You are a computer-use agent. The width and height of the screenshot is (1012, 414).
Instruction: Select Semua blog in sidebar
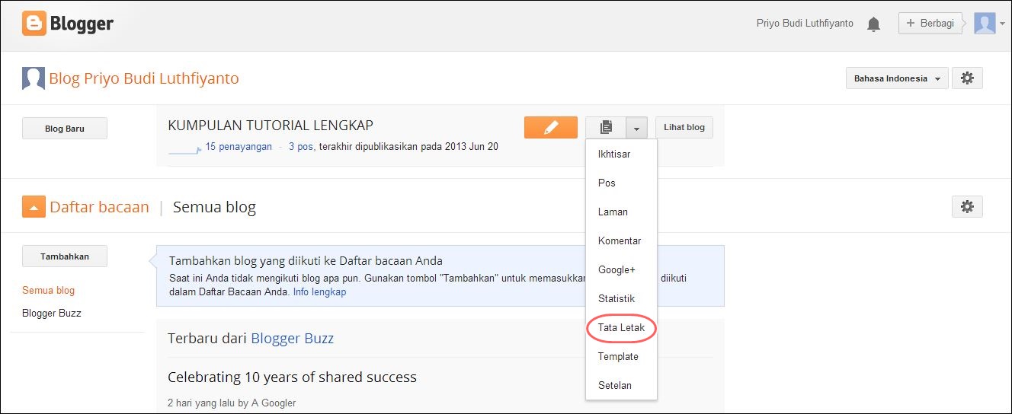(x=48, y=290)
